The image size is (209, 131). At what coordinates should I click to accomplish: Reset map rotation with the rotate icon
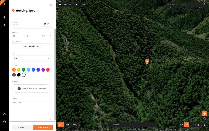click(204, 119)
